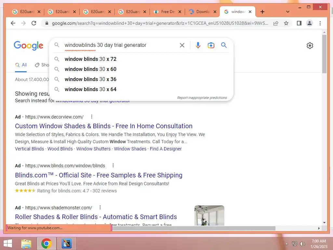Share this page icon in address bar

pyautogui.click(x=276, y=23)
